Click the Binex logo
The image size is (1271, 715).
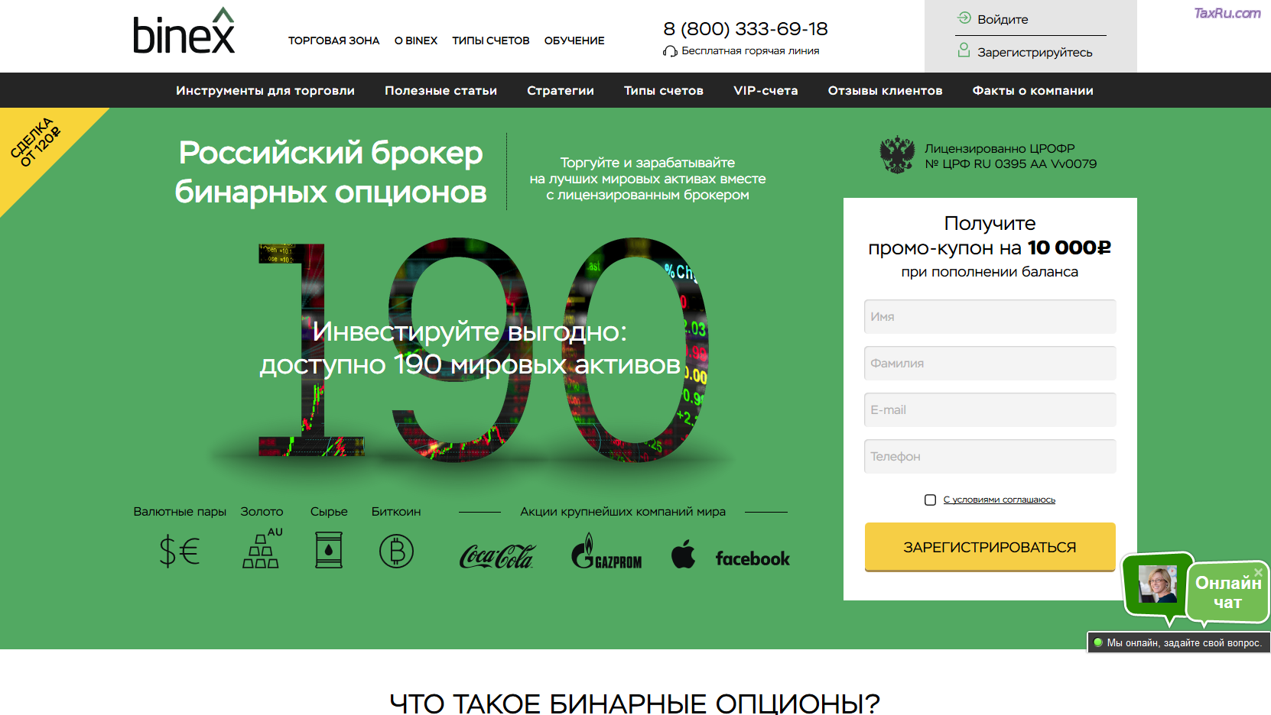184,31
